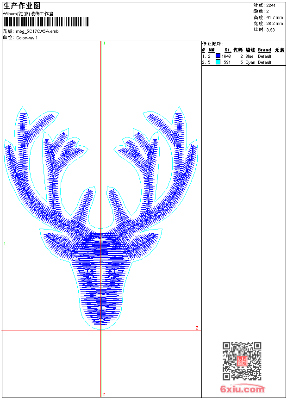Click the red marker 2 at bottom of center line
This screenshot has height=398, width=287.
(x=104, y=394)
